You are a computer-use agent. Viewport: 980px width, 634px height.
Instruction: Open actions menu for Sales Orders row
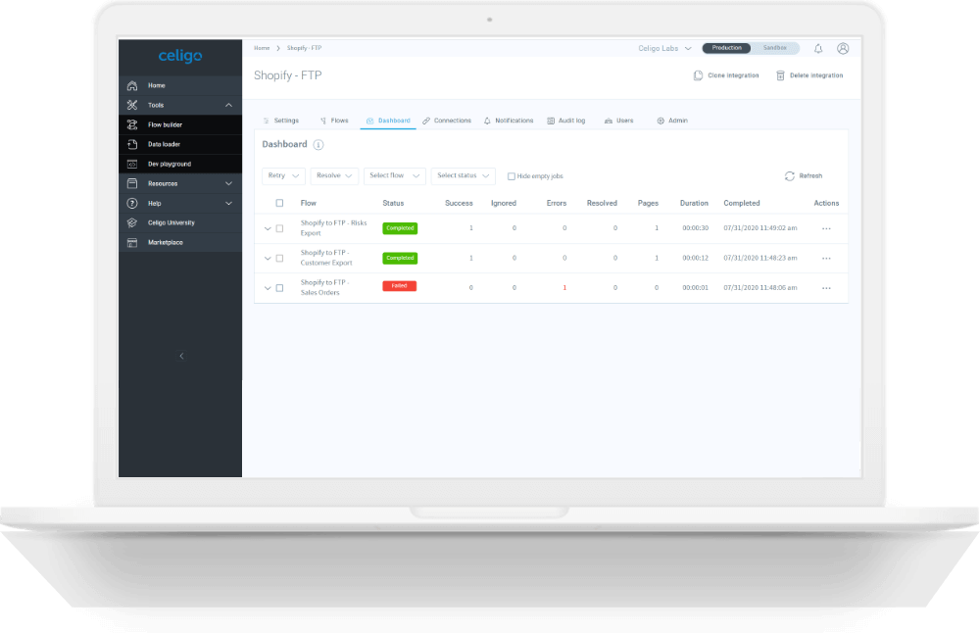[826, 288]
